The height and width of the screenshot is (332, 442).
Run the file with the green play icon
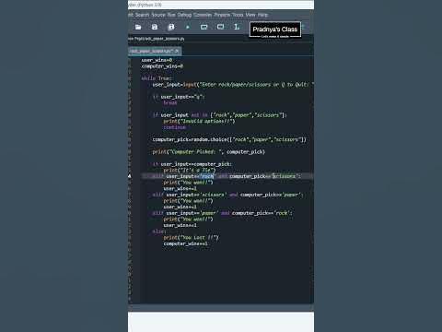188,27
